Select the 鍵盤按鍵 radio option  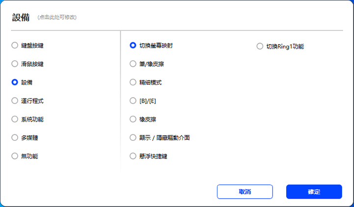click(15, 46)
